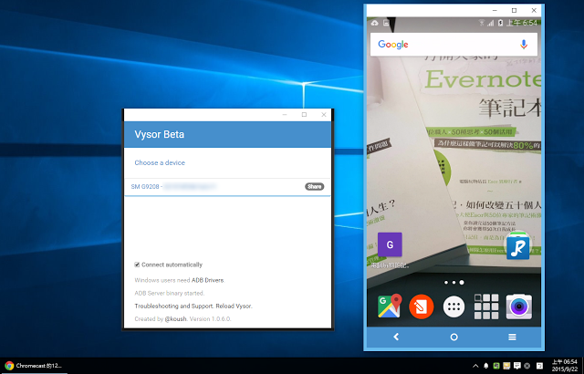Maximize the Vysor Beta window
584x374 pixels.
click(304, 115)
